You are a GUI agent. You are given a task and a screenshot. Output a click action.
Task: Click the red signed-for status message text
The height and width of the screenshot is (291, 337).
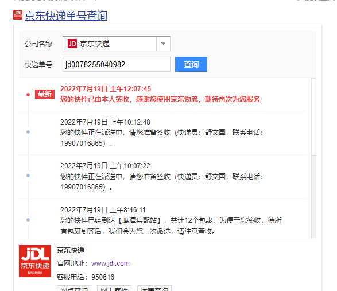(160, 99)
